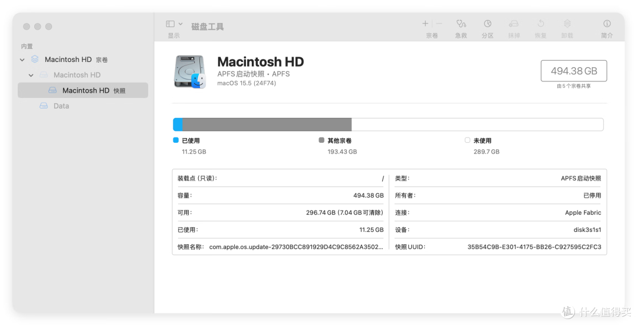Open the Partition (分区) tool
The width and height of the screenshot is (637, 325).
pyautogui.click(x=488, y=24)
